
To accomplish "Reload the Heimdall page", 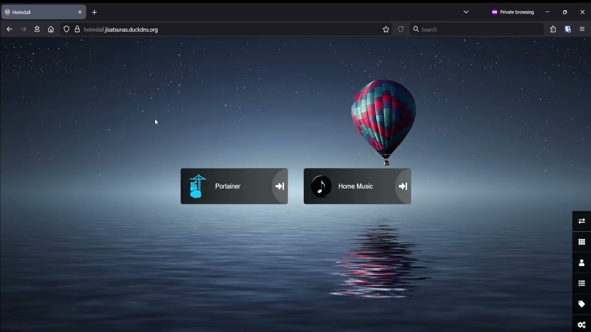I will pos(401,30).
